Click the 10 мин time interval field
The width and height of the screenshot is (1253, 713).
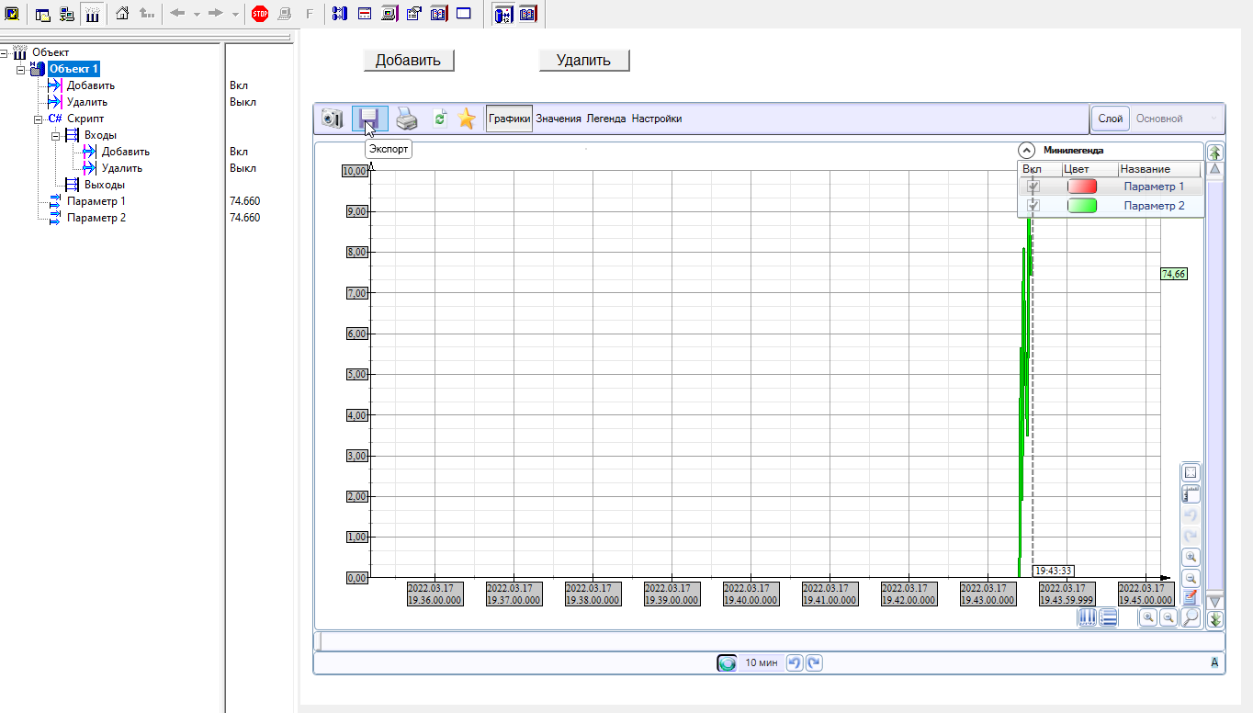762,662
